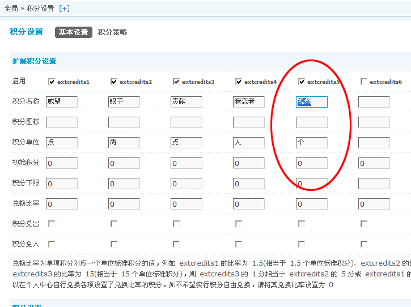The width and height of the screenshot is (411, 307).
Task: Click the 银子 credit name field
Action: (124, 101)
